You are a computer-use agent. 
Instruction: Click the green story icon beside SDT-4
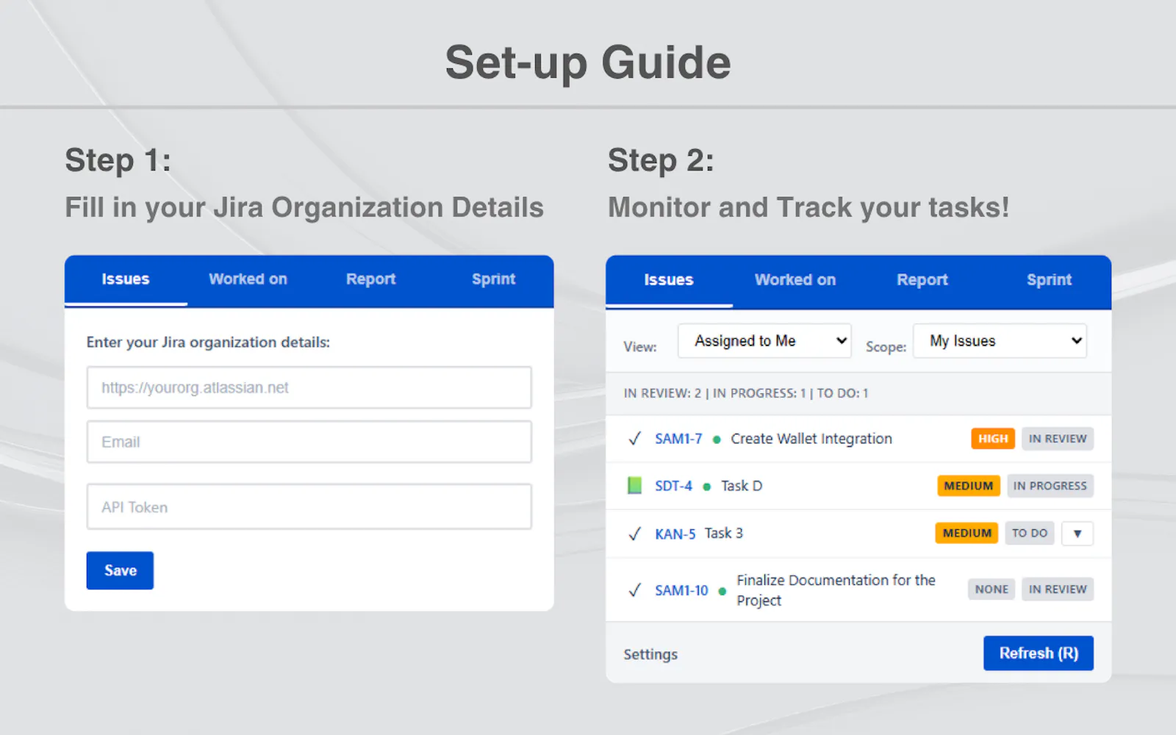[634, 486]
